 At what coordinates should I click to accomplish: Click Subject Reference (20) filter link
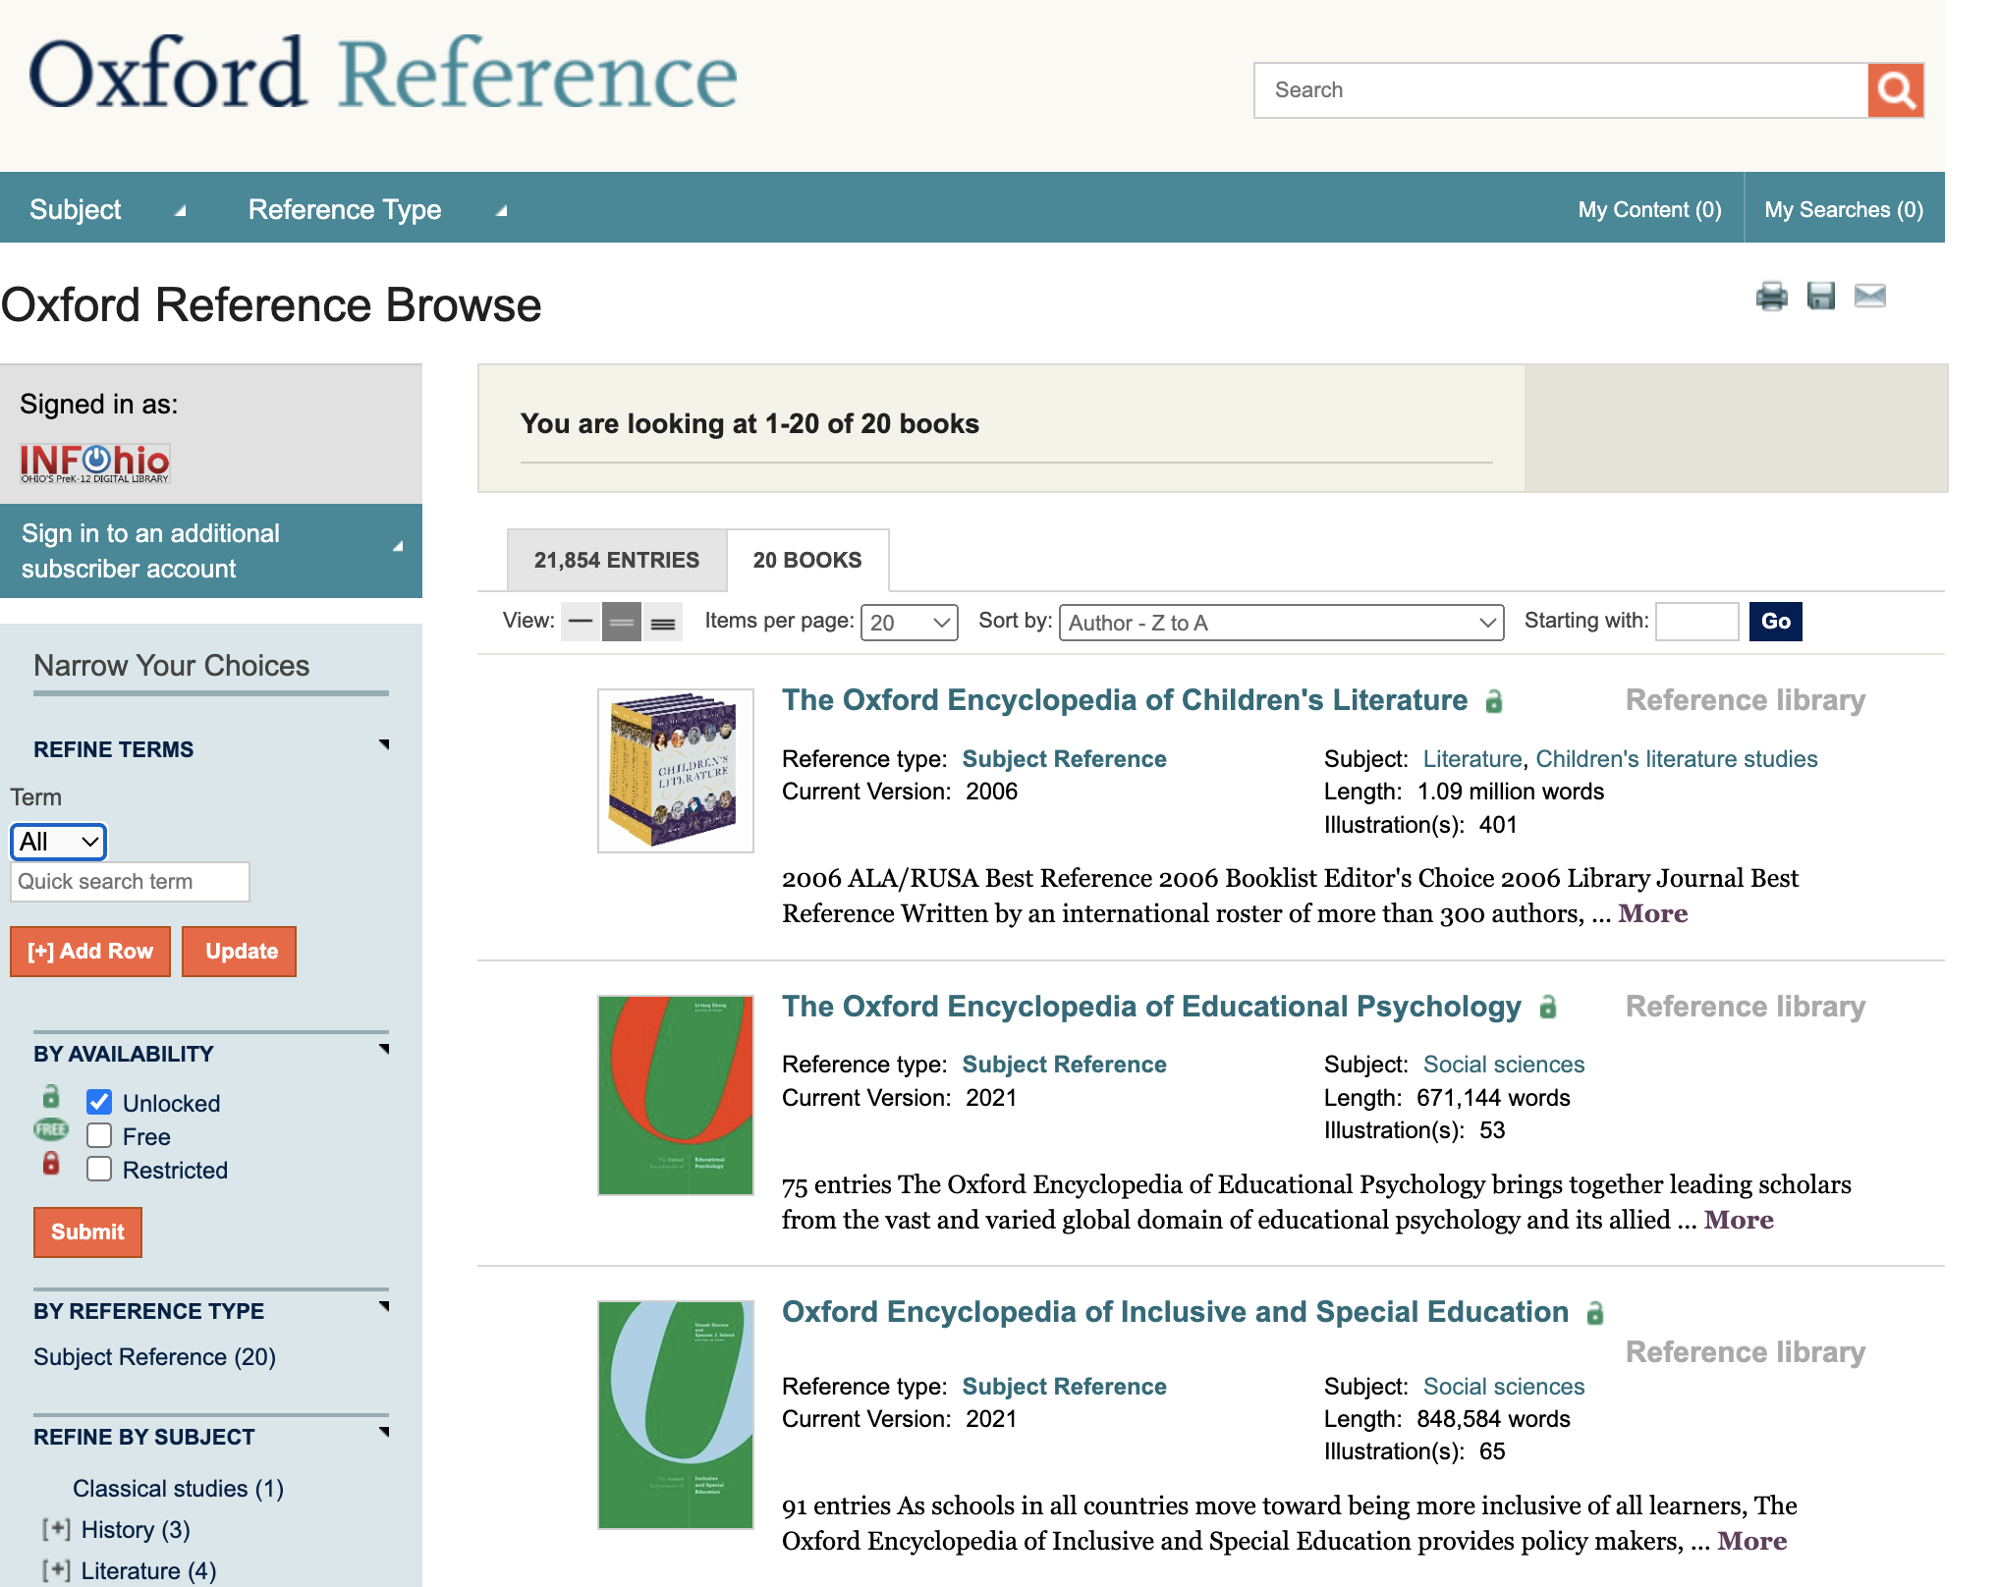pyautogui.click(x=154, y=1357)
